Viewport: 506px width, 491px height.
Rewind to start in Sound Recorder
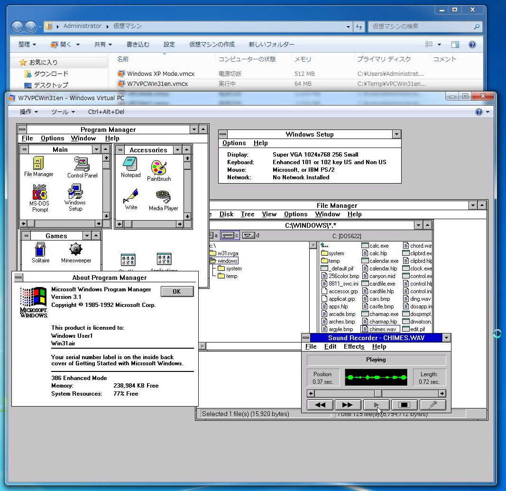point(320,405)
